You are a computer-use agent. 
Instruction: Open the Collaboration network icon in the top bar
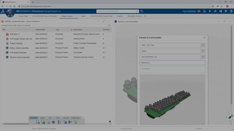[x=220, y=11]
